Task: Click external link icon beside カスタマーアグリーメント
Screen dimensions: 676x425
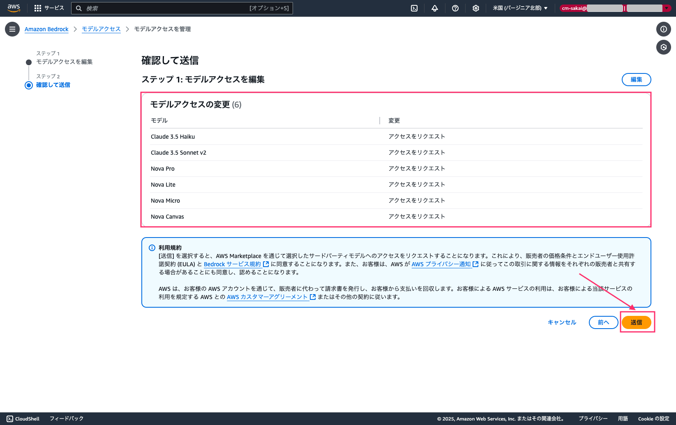Action: point(313,297)
